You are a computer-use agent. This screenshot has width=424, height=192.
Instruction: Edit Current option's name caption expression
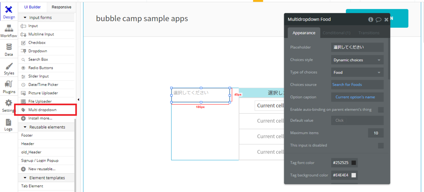pyautogui.click(x=357, y=97)
